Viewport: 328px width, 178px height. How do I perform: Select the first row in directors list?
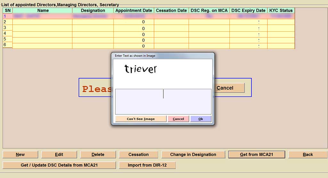[43, 16]
